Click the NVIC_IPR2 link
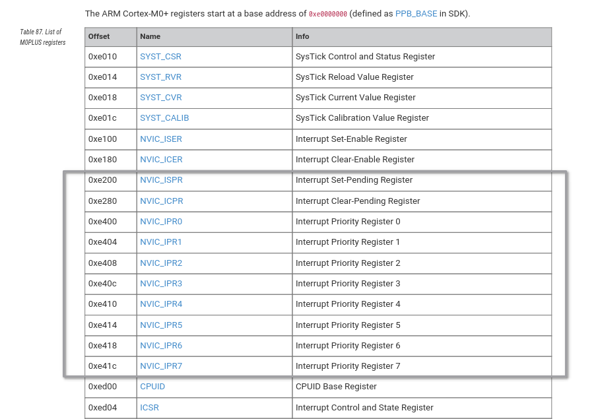This screenshot has width=598, height=419. tap(161, 263)
